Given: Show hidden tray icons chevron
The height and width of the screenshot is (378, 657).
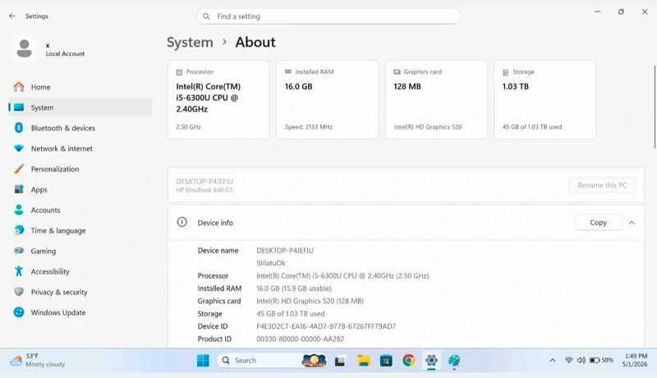Looking at the screenshot, I should pos(553,360).
